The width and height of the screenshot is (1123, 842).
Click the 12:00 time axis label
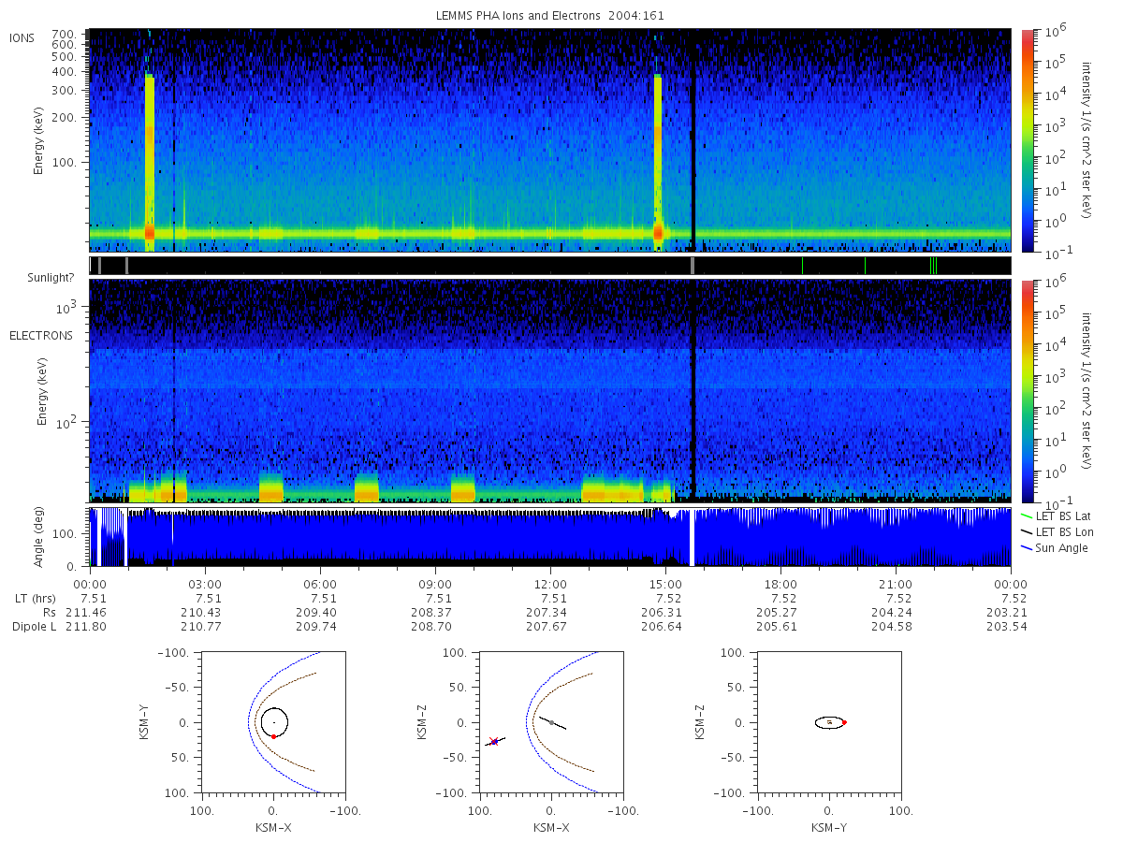click(x=550, y=584)
